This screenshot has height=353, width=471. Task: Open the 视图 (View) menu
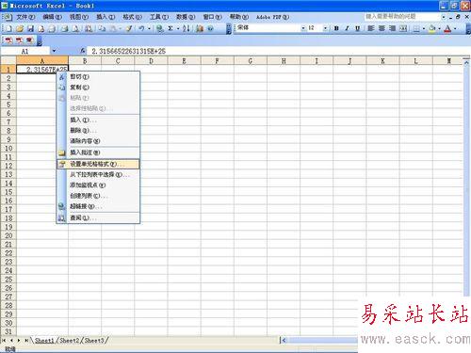point(79,17)
